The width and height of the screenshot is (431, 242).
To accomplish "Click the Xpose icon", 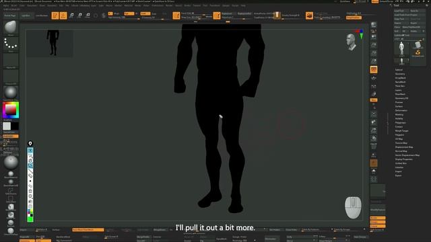I will [374, 179].
